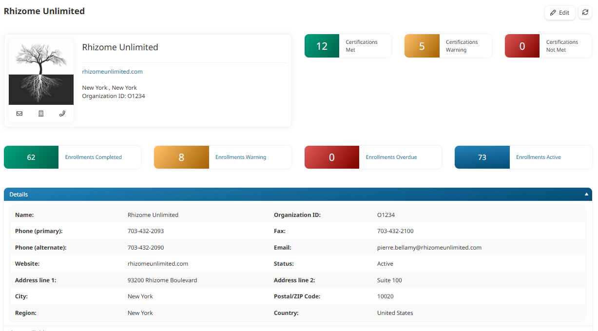Open the Enrollments Completed link
This screenshot has height=331, width=598.
pyautogui.click(x=94, y=157)
